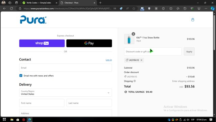This screenshot has height=122, width=216.
Task: Open the shopping price tag icon in address bar
Action: [121, 8]
